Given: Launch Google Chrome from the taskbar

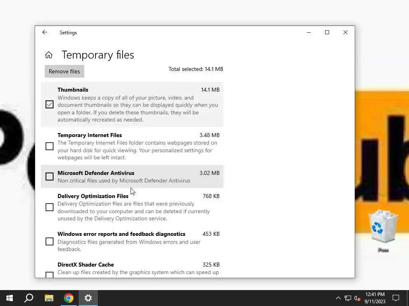Looking at the screenshot, I should [x=69, y=298].
